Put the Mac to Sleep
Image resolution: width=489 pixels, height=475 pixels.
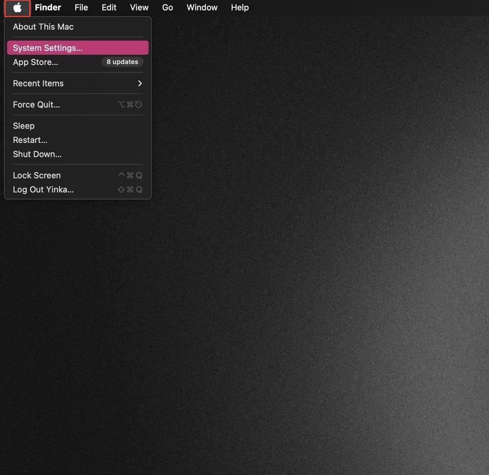click(x=23, y=126)
